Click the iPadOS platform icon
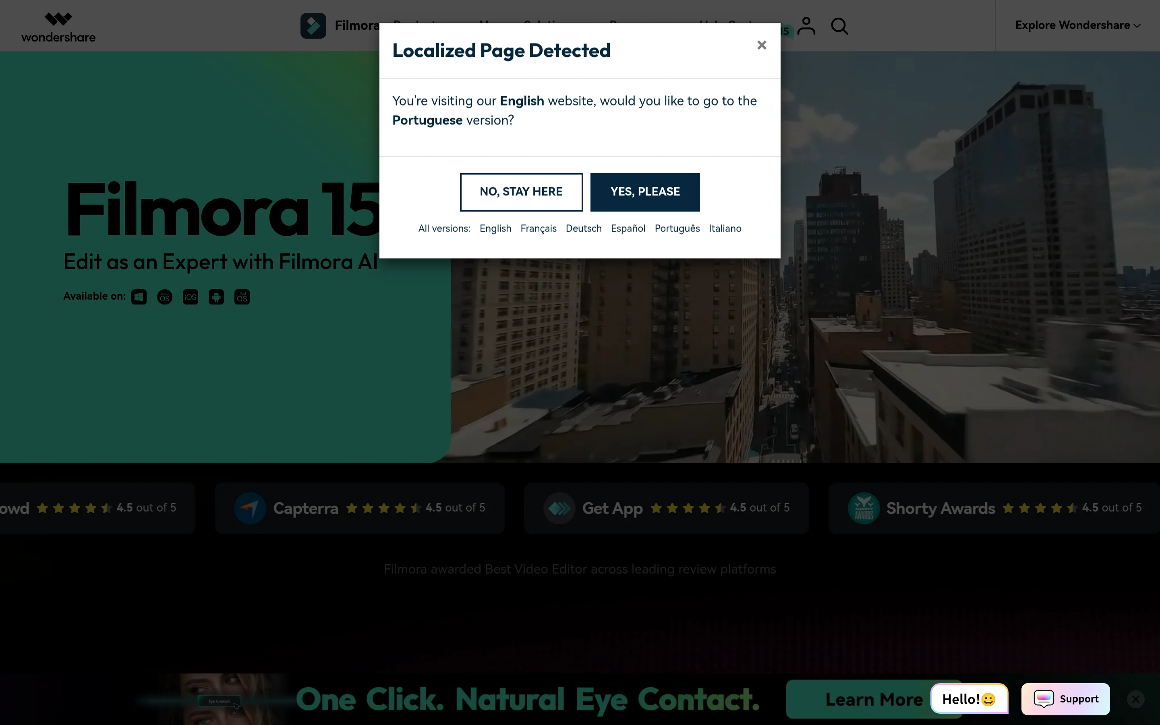This screenshot has width=1160, height=725. click(x=242, y=297)
